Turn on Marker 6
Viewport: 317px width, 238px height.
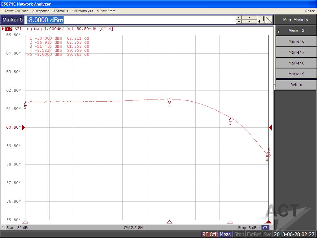pyautogui.click(x=296, y=42)
